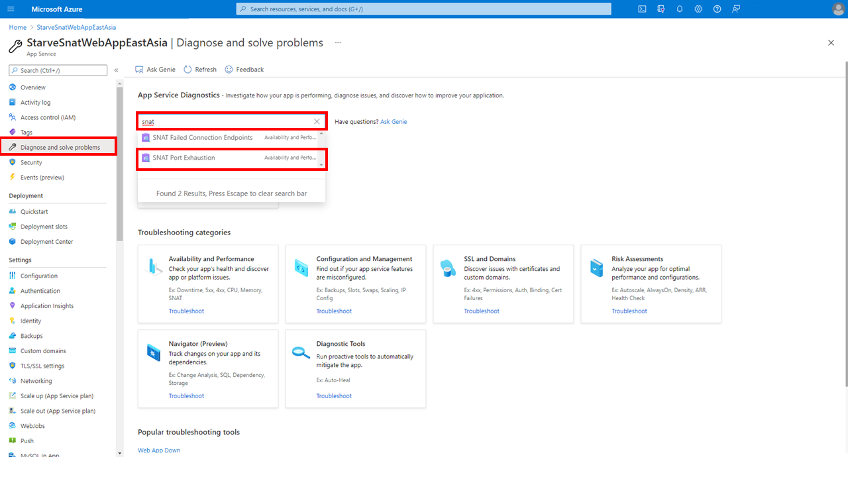The height and width of the screenshot is (477, 848).
Task: Click the user account avatar
Action: point(837,9)
